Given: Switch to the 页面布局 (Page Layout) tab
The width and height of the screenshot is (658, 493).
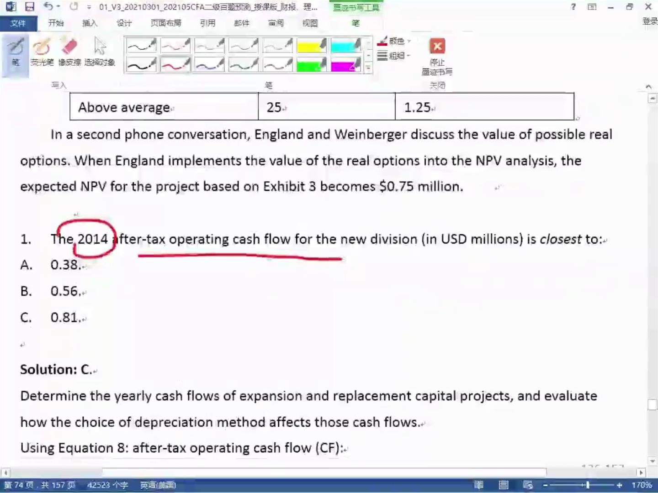Looking at the screenshot, I should click(x=166, y=23).
